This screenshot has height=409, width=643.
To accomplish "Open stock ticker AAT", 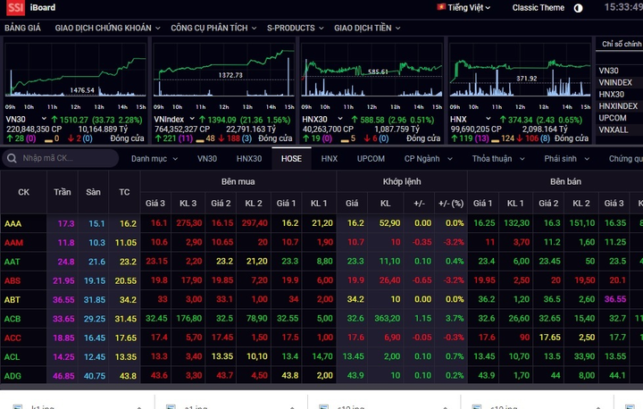I will tap(12, 262).
